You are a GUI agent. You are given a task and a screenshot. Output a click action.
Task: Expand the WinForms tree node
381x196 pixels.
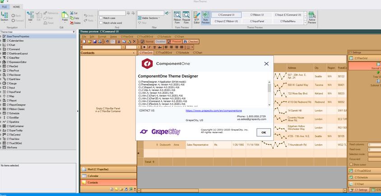coord(1,147)
